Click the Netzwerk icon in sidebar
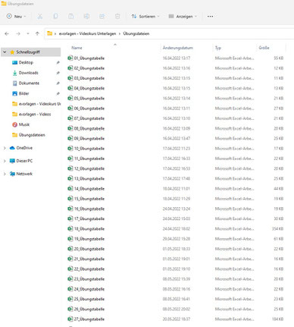This screenshot has width=294, height=327. (x=12, y=174)
